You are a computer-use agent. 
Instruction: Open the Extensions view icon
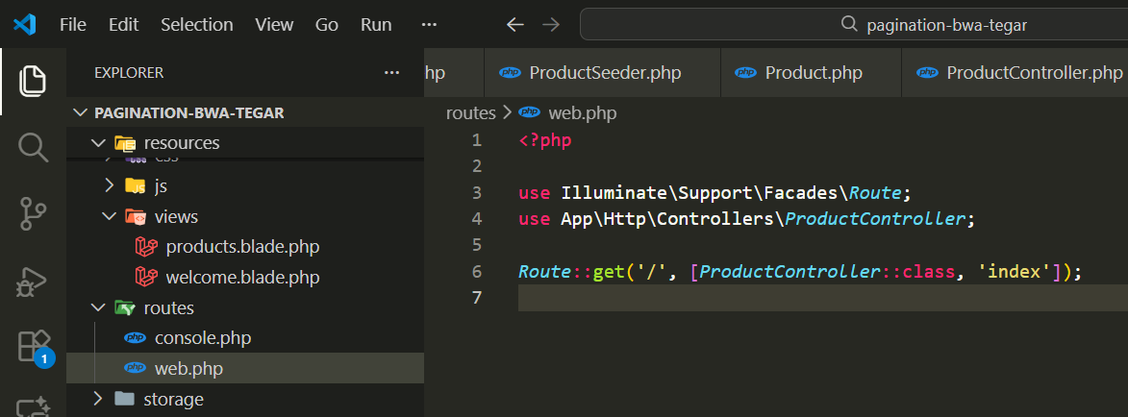33,346
